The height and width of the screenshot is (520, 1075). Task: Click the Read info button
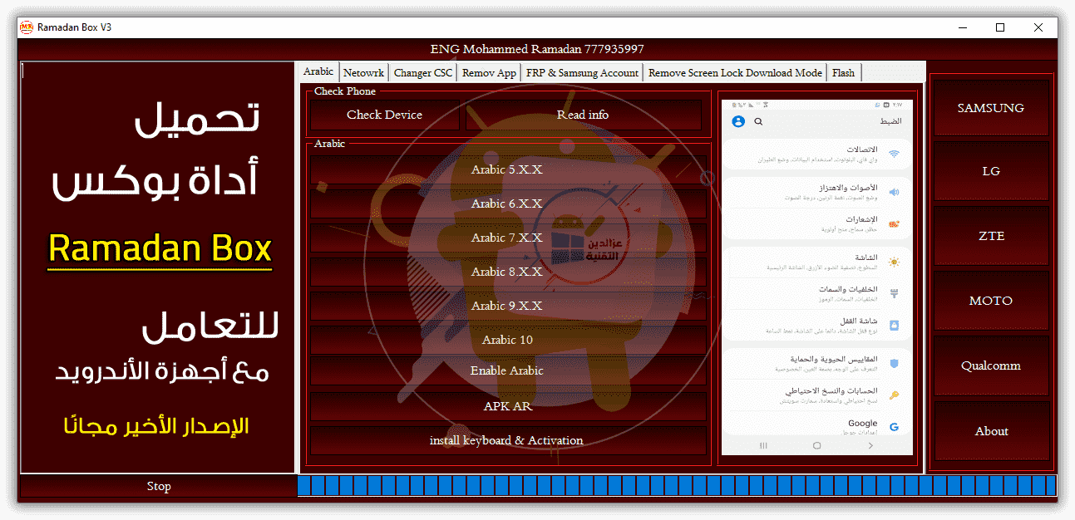583,115
